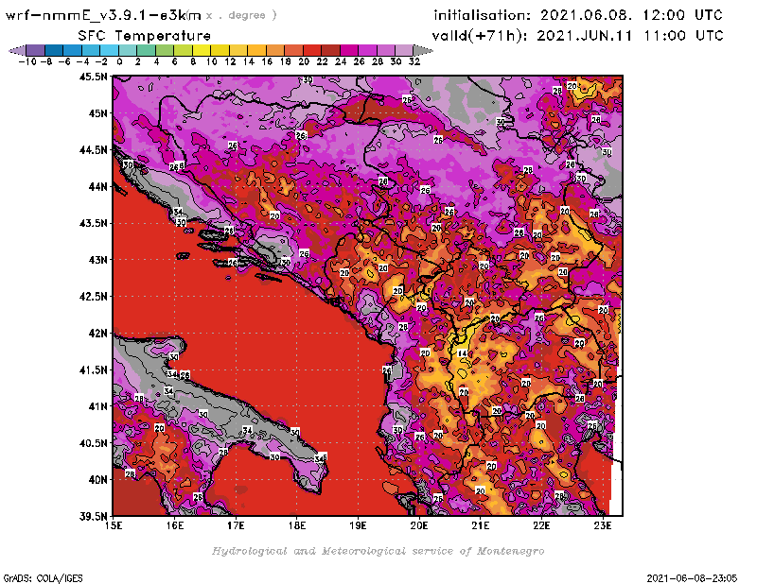The height and width of the screenshot is (584, 757).
Task: Click the red 20 to 22 legend swatch
Action: click(x=312, y=50)
